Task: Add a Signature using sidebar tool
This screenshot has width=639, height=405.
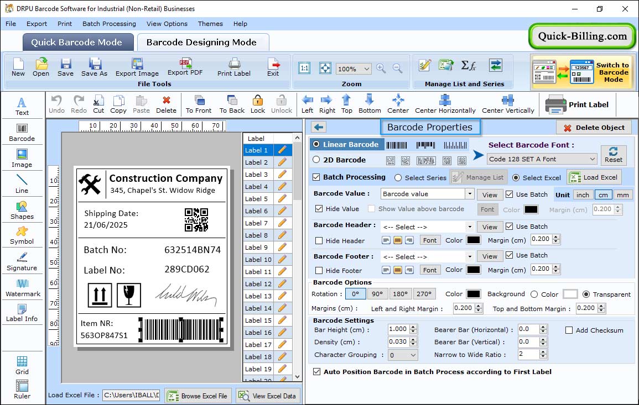Action: pyautogui.click(x=22, y=262)
